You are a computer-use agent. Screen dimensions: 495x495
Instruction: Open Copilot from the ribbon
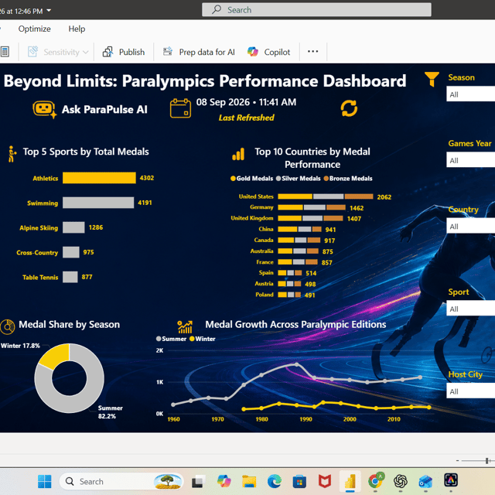pyautogui.click(x=268, y=52)
